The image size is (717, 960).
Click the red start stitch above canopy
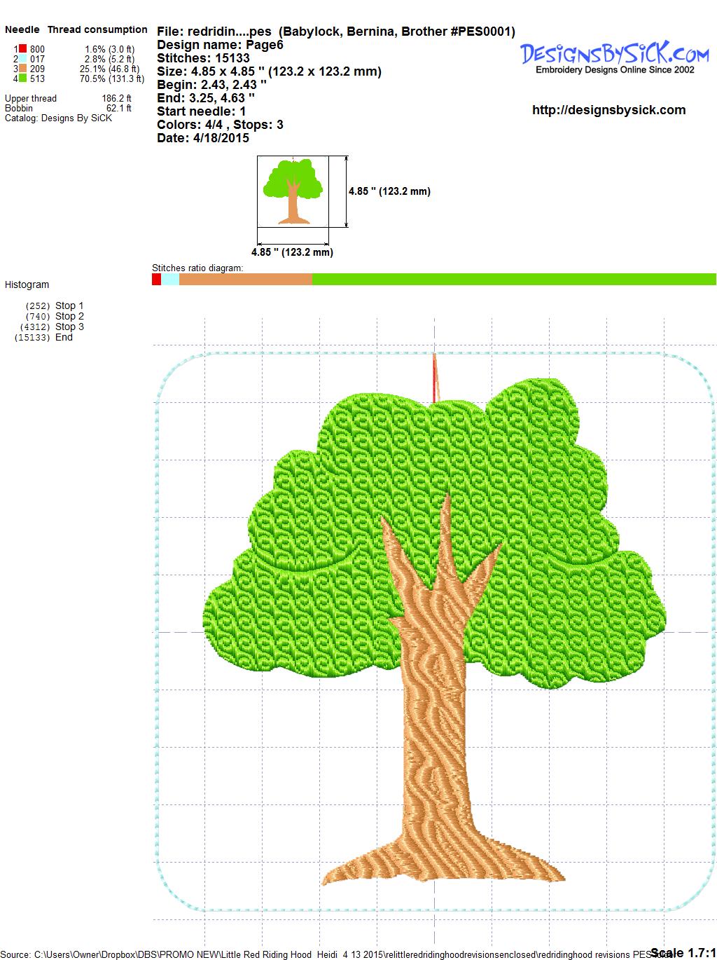coord(435,378)
